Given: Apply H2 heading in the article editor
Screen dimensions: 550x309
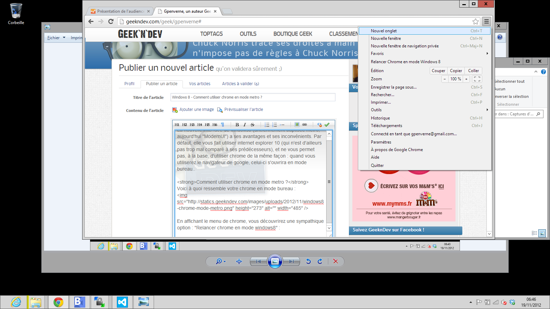Looking at the screenshot, I should [x=184, y=125].
